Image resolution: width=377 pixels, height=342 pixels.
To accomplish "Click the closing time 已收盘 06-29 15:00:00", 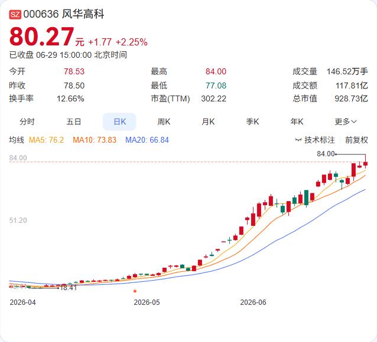I will coord(50,55).
